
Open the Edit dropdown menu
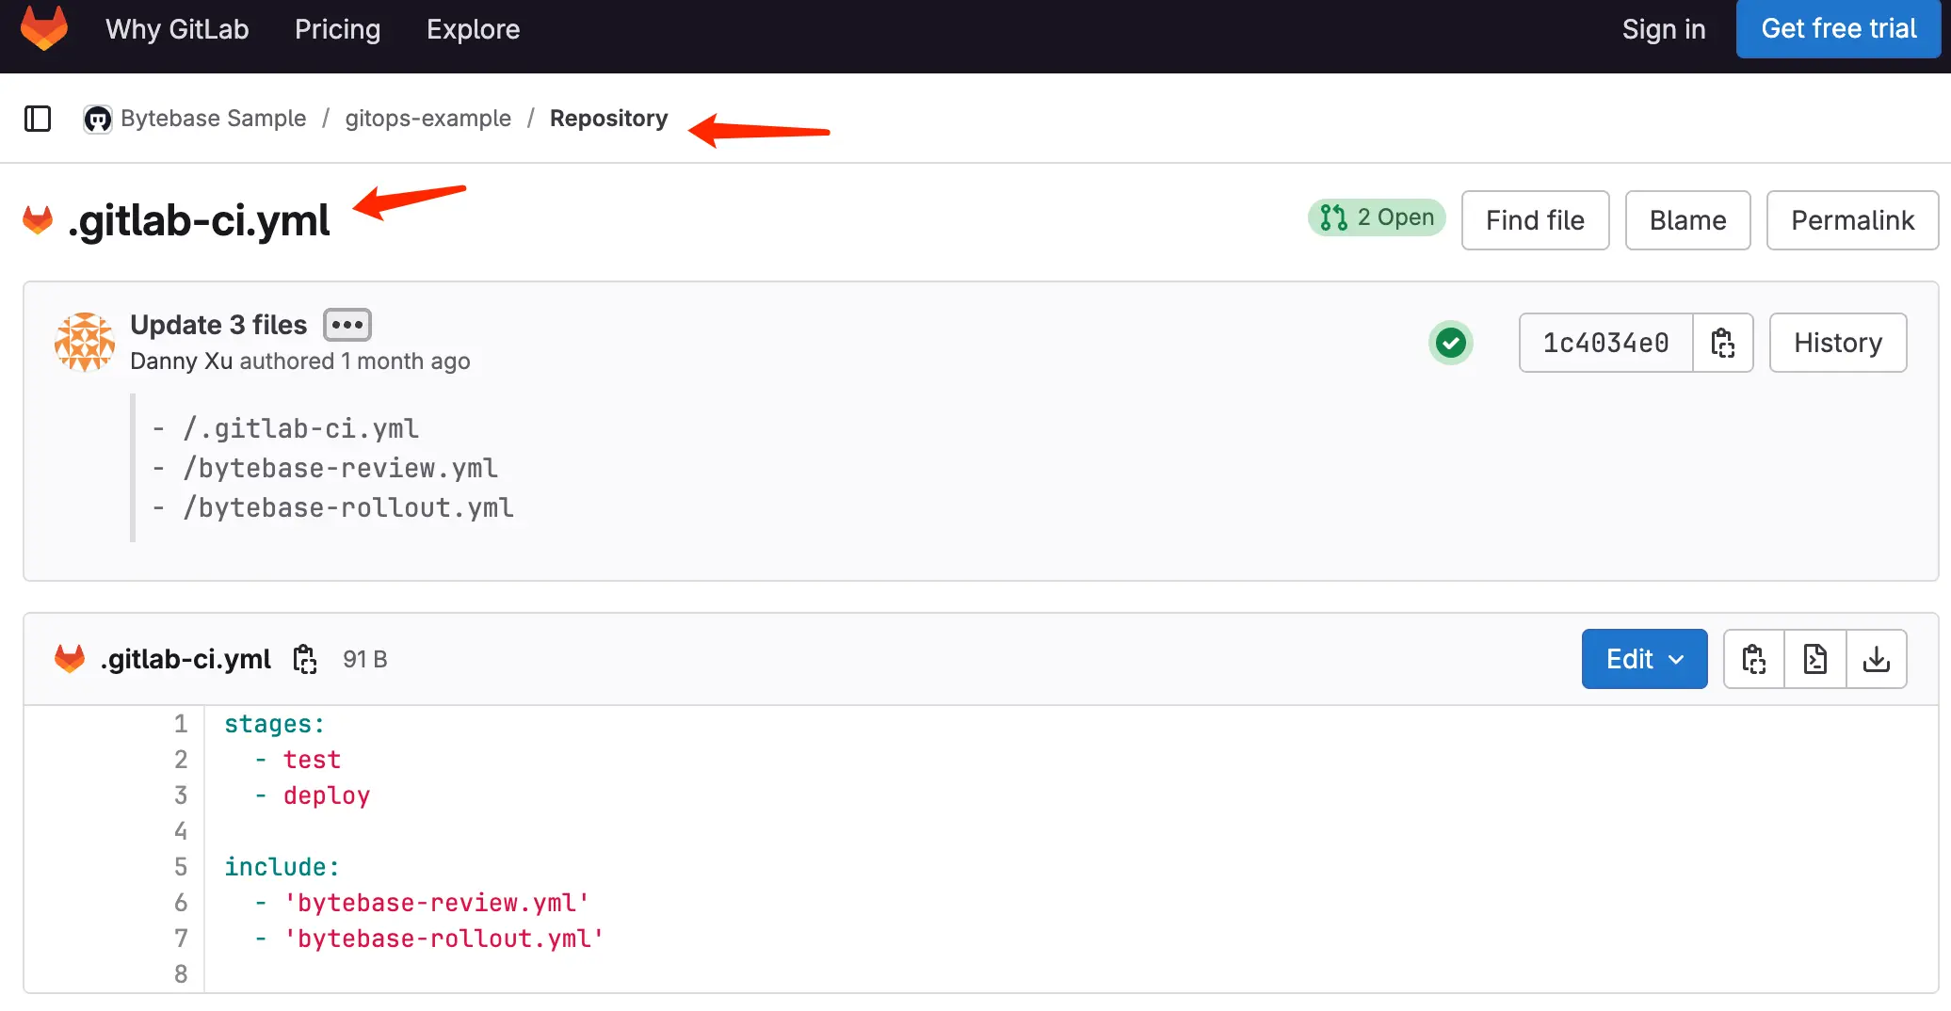point(1644,659)
